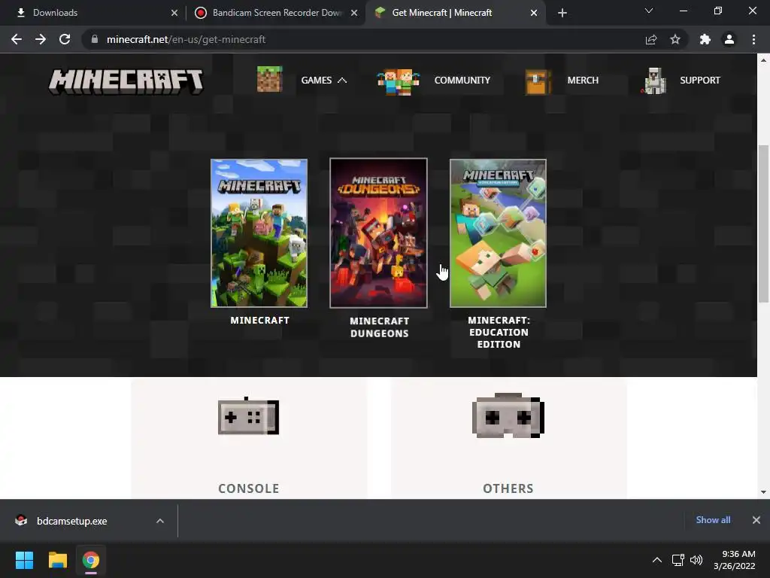Select the Minecraft Dungeons cover art
770x578 pixels.
(379, 233)
